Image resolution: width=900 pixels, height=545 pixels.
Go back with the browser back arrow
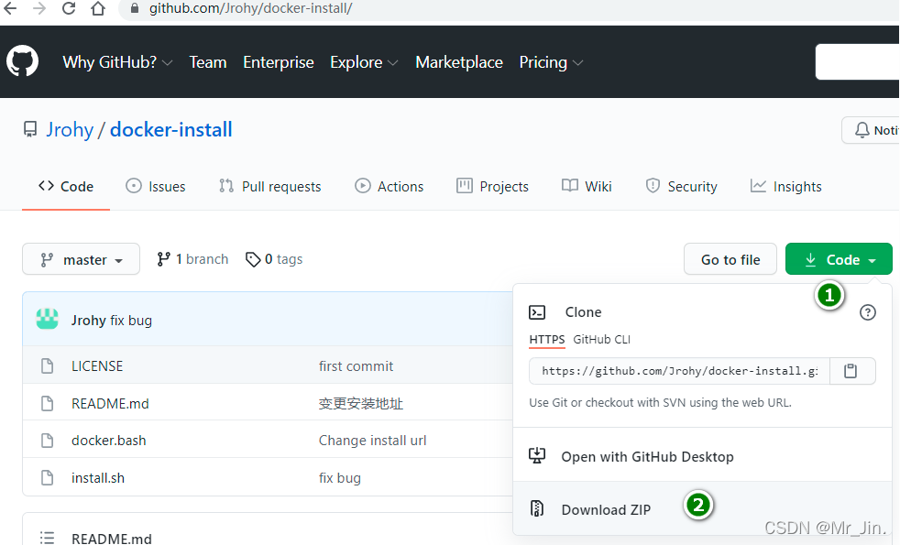pyautogui.click(x=10, y=8)
